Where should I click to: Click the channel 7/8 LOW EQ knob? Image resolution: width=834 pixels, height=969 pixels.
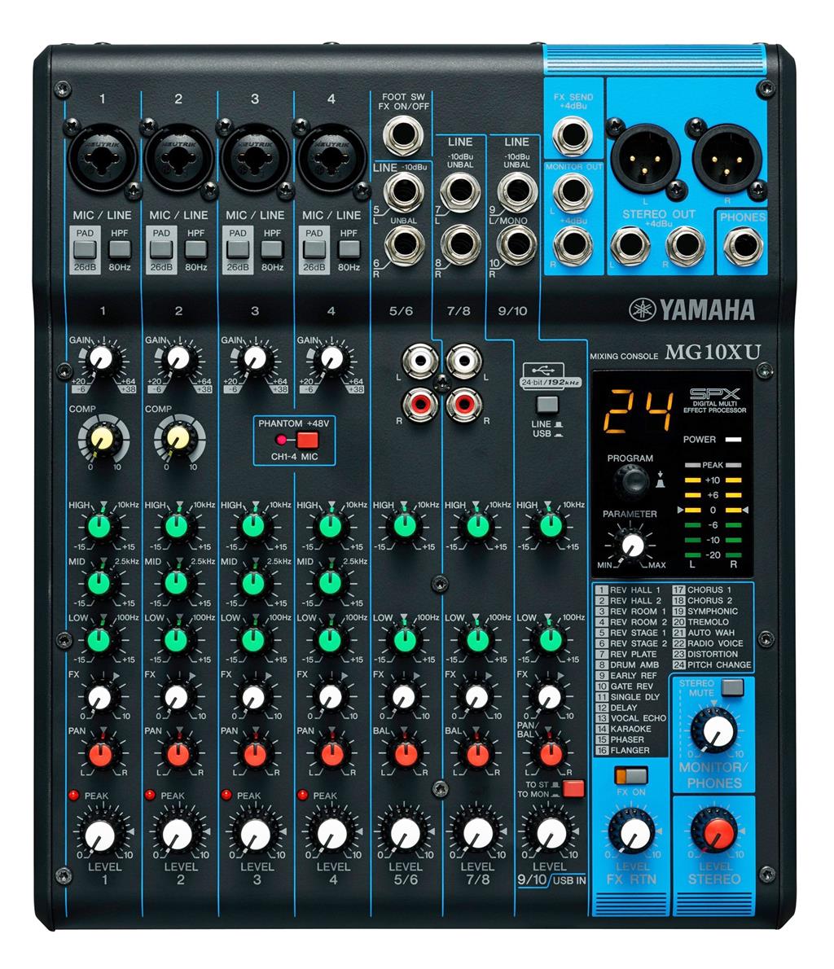pyautogui.click(x=476, y=639)
